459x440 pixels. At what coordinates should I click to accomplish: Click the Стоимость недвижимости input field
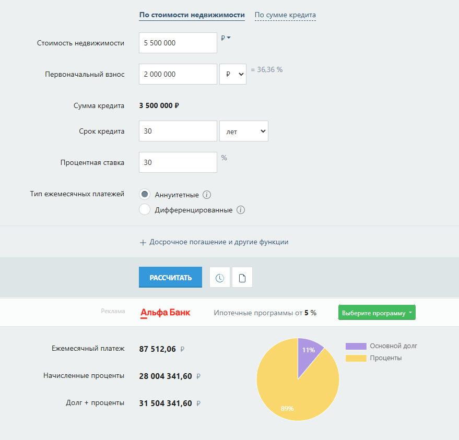(178, 43)
